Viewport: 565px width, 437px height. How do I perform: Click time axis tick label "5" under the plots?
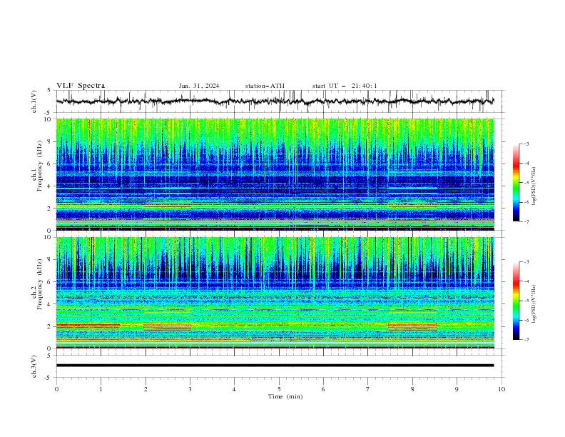click(279, 389)
